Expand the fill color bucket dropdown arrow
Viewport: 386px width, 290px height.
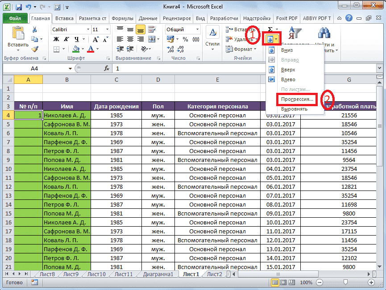click(x=83, y=49)
